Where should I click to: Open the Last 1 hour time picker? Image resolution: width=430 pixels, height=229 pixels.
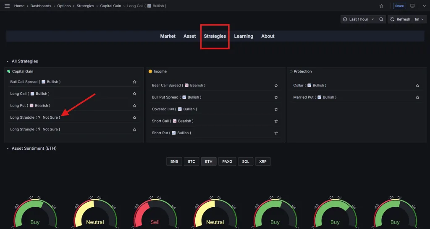358,19
